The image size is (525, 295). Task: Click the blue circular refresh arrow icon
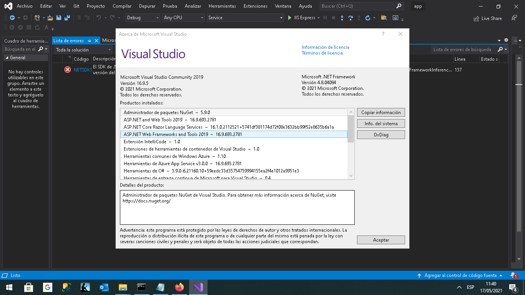(x=368, y=18)
